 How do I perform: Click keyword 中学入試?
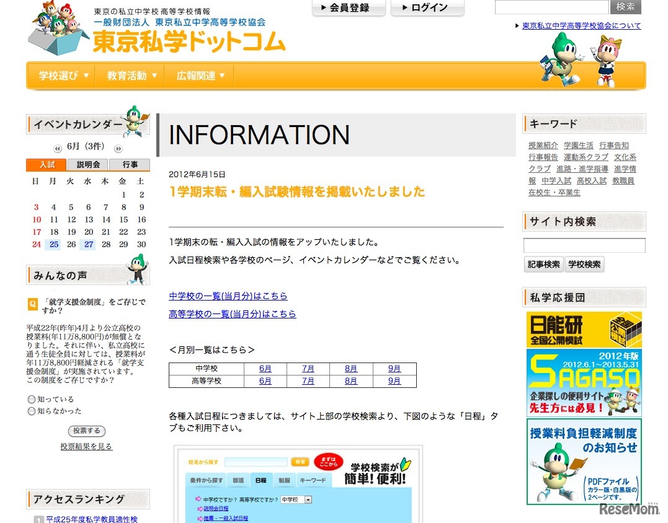pos(556,181)
